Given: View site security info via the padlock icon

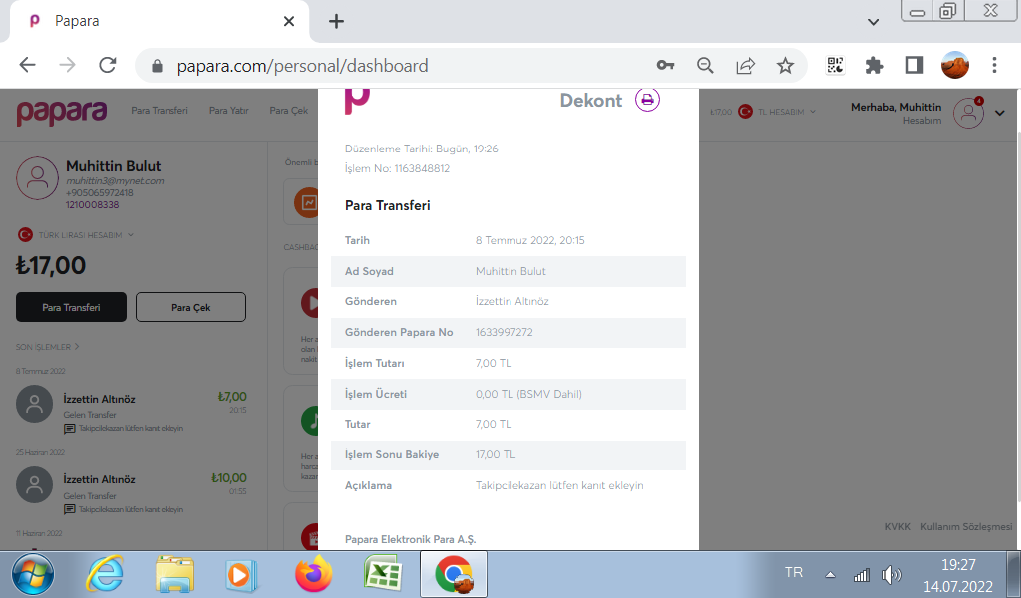Looking at the screenshot, I should 157,66.
